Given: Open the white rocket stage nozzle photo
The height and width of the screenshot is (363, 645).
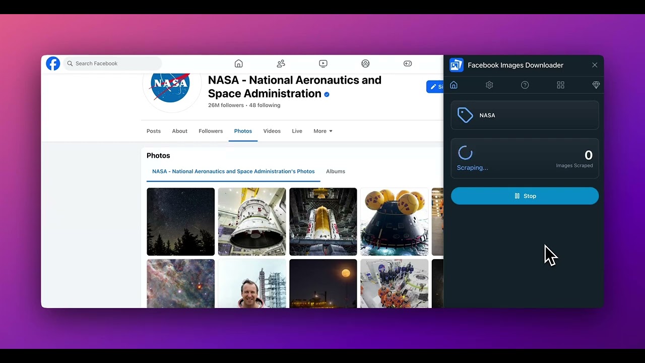Looking at the screenshot, I should [x=252, y=222].
